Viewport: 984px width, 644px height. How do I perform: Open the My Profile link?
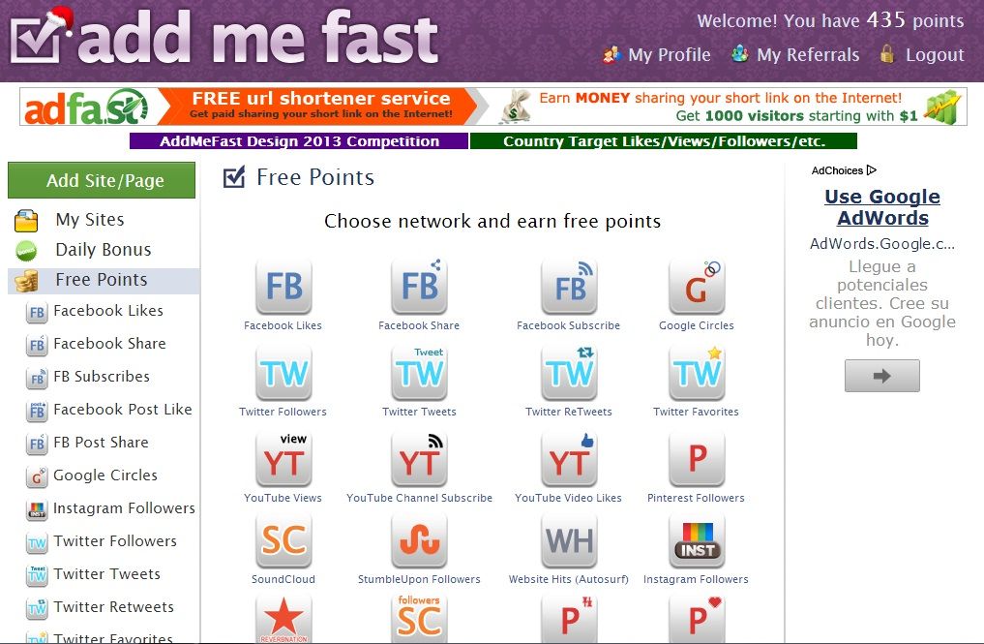(x=670, y=55)
